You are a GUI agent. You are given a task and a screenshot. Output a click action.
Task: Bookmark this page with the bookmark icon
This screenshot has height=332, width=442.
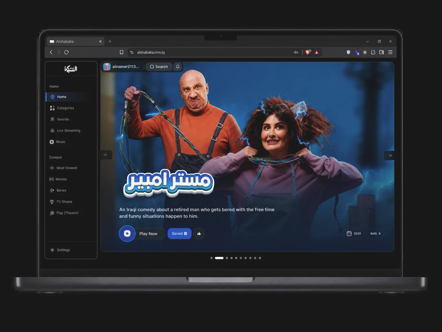121,52
